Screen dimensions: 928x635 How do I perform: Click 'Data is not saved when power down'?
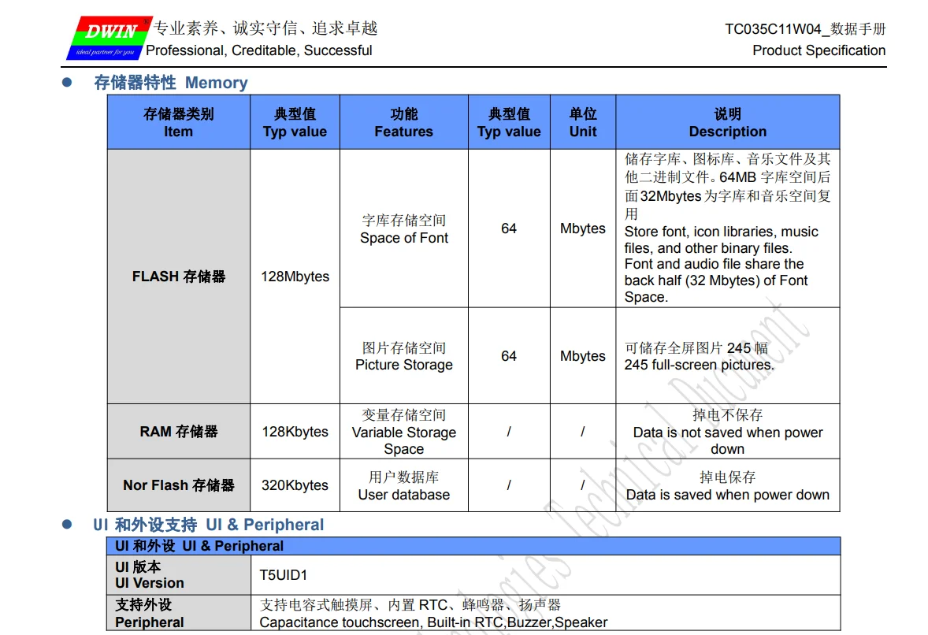[x=727, y=440]
